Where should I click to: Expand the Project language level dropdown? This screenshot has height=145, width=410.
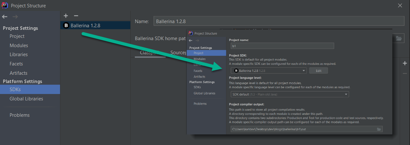coord(290,94)
